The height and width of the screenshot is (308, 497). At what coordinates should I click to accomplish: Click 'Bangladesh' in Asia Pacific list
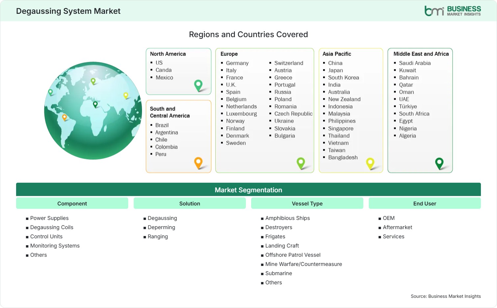(343, 157)
